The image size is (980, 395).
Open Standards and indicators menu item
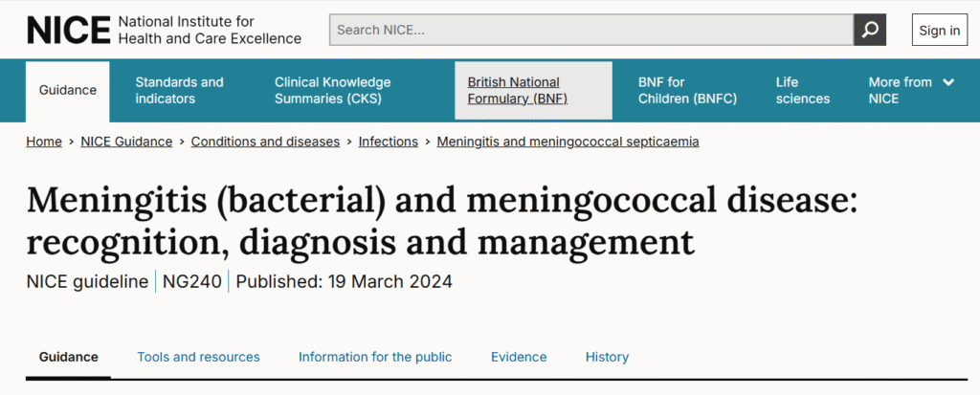(179, 90)
